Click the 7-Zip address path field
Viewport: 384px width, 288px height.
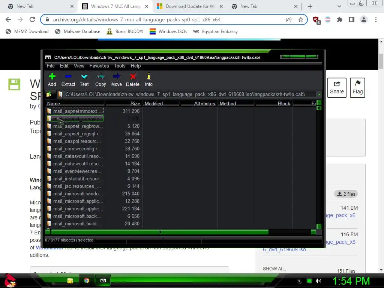pos(187,94)
